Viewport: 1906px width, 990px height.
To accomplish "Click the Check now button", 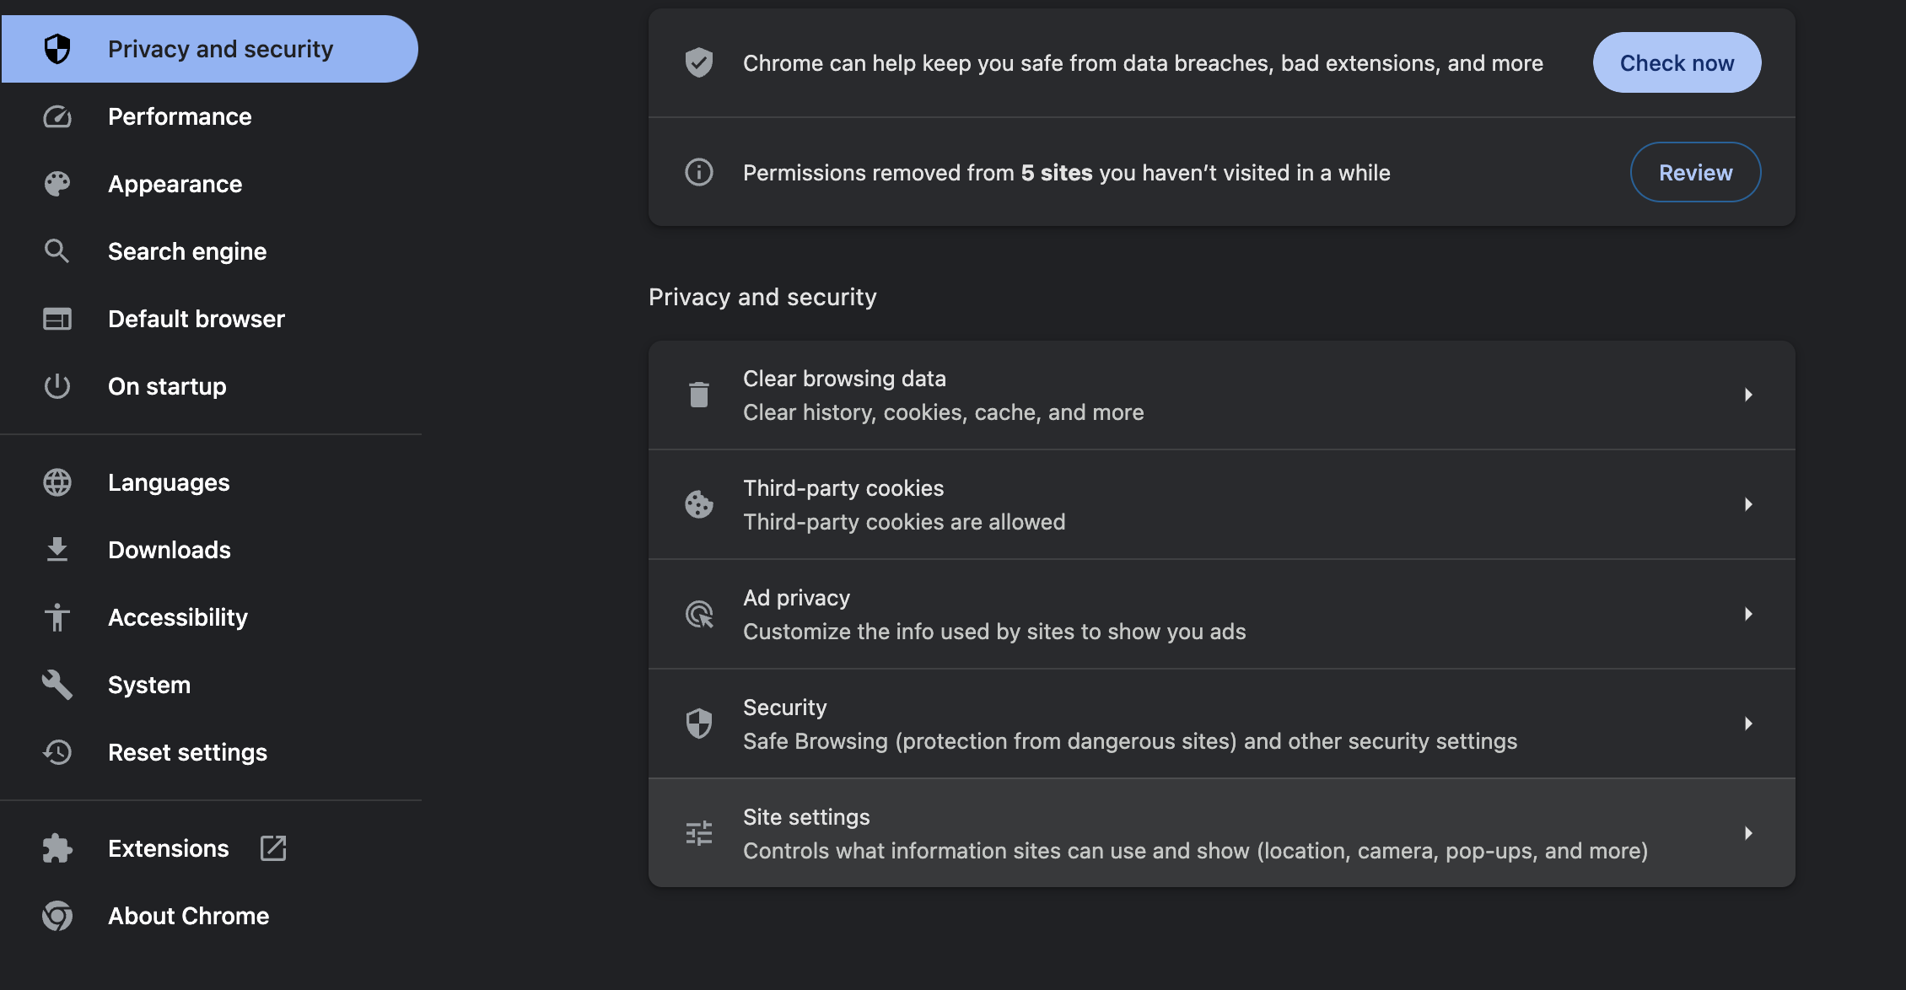I will 1677,62.
